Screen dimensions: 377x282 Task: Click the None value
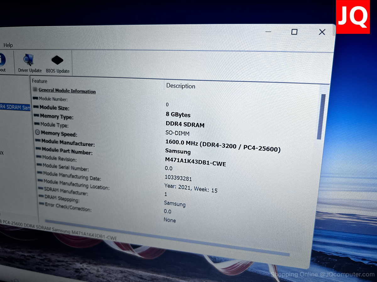170,220
